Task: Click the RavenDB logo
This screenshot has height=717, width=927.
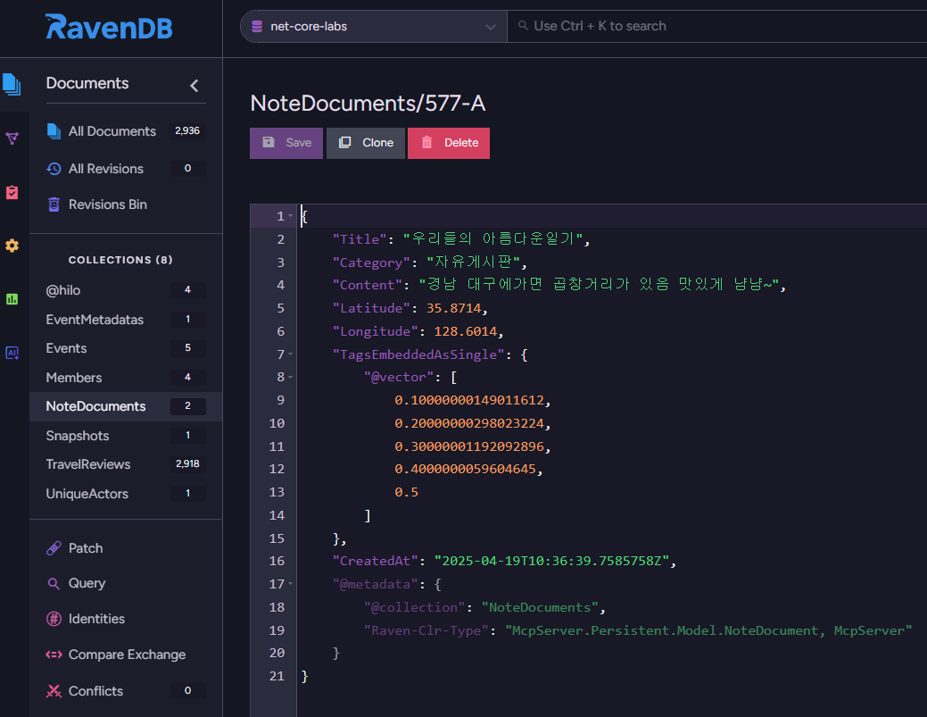Action: [109, 27]
